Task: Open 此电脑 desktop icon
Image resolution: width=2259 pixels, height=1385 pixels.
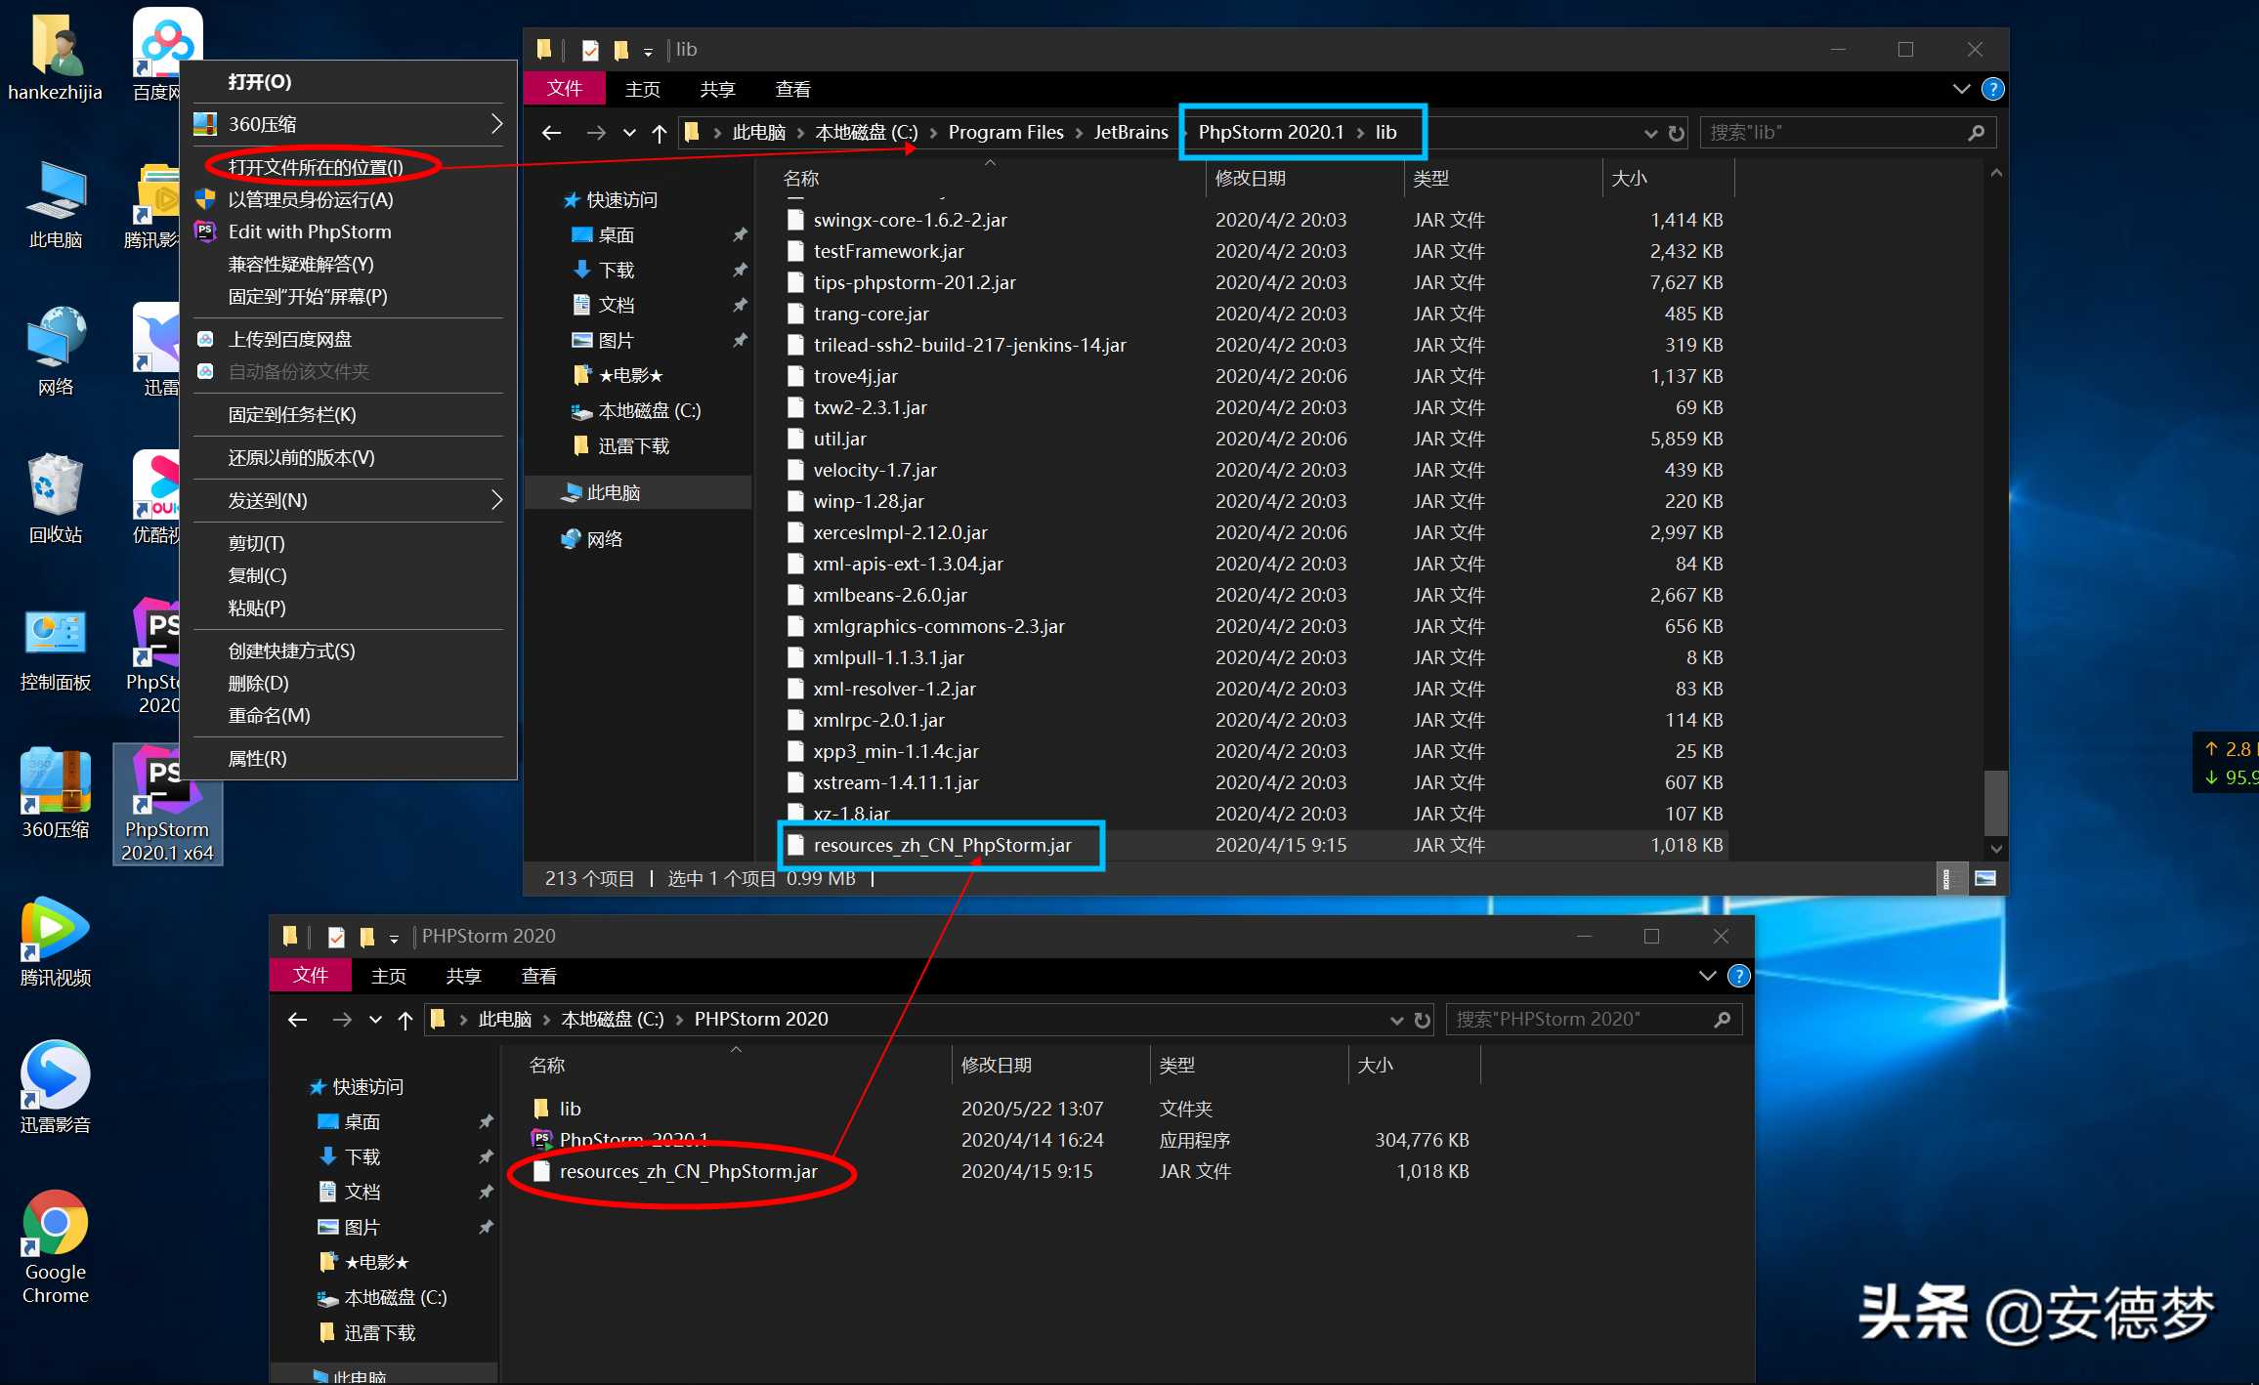Action: 55,203
